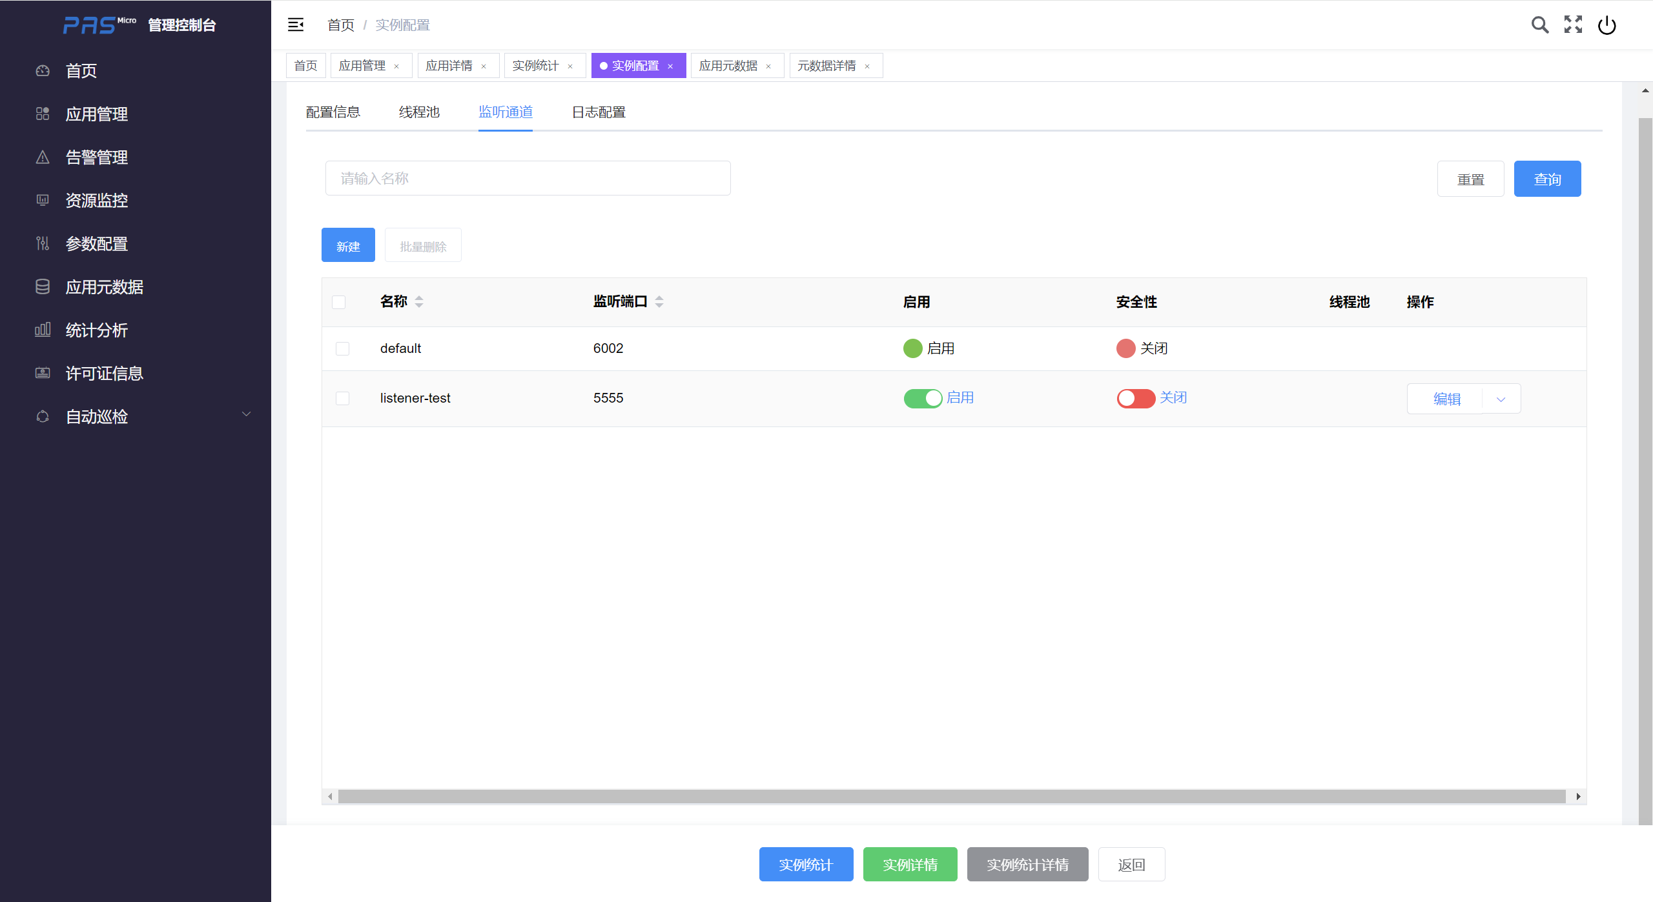Click the 请输入名称 search field

tap(528, 178)
